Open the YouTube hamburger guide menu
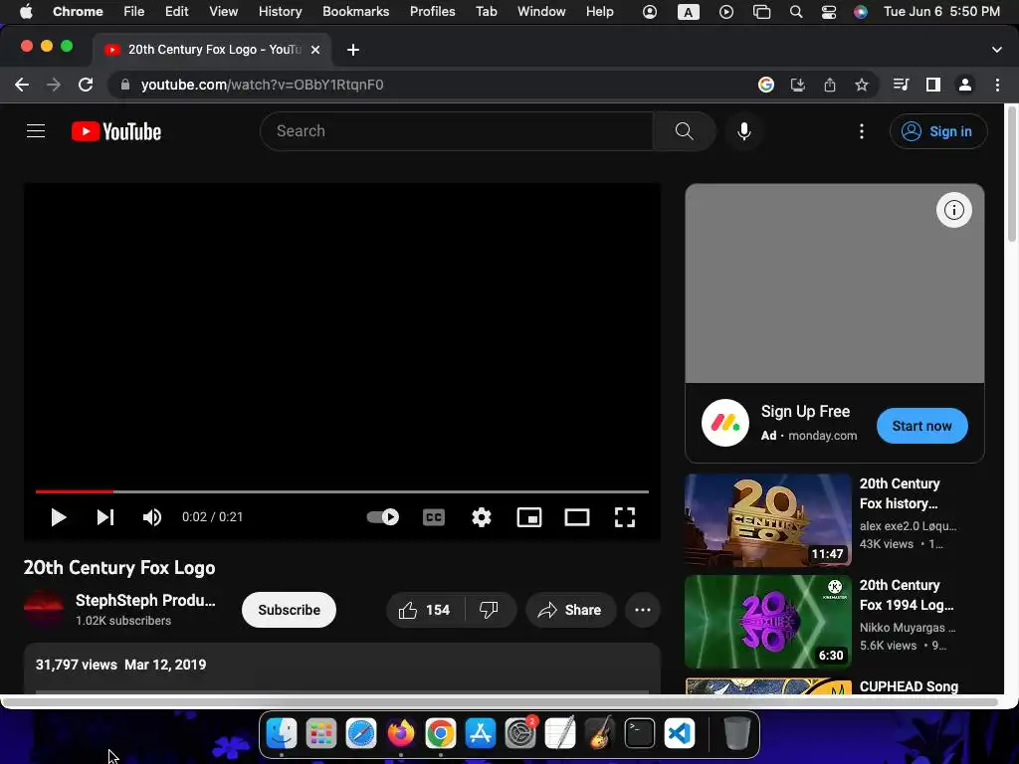The width and height of the screenshot is (1019, 764). [x=36, y=131]
